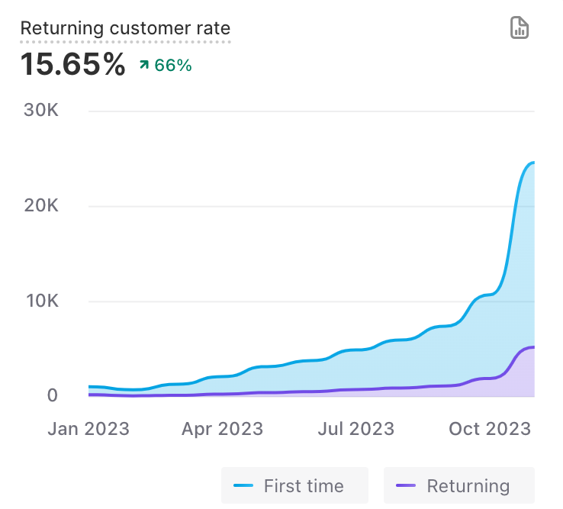563x509 pixels.
Task: Click the Oct 2023 axis label
Action: [x=489, y=429]
